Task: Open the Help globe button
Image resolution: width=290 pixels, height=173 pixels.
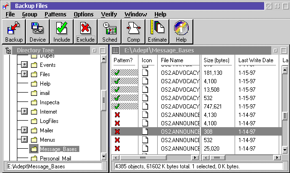Action: pos(181,32)
